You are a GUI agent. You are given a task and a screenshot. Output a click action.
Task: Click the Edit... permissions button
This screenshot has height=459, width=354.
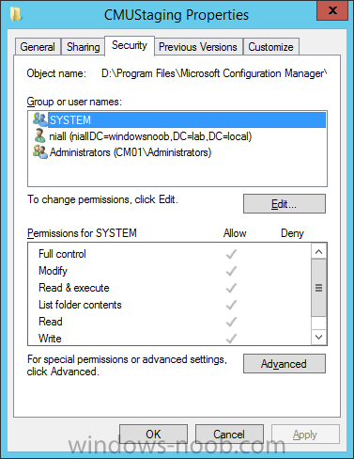[x=285, y=204]
